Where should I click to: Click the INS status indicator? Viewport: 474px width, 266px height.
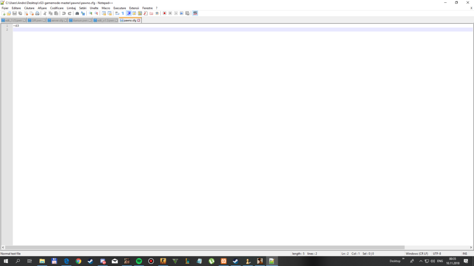point(465,254)
